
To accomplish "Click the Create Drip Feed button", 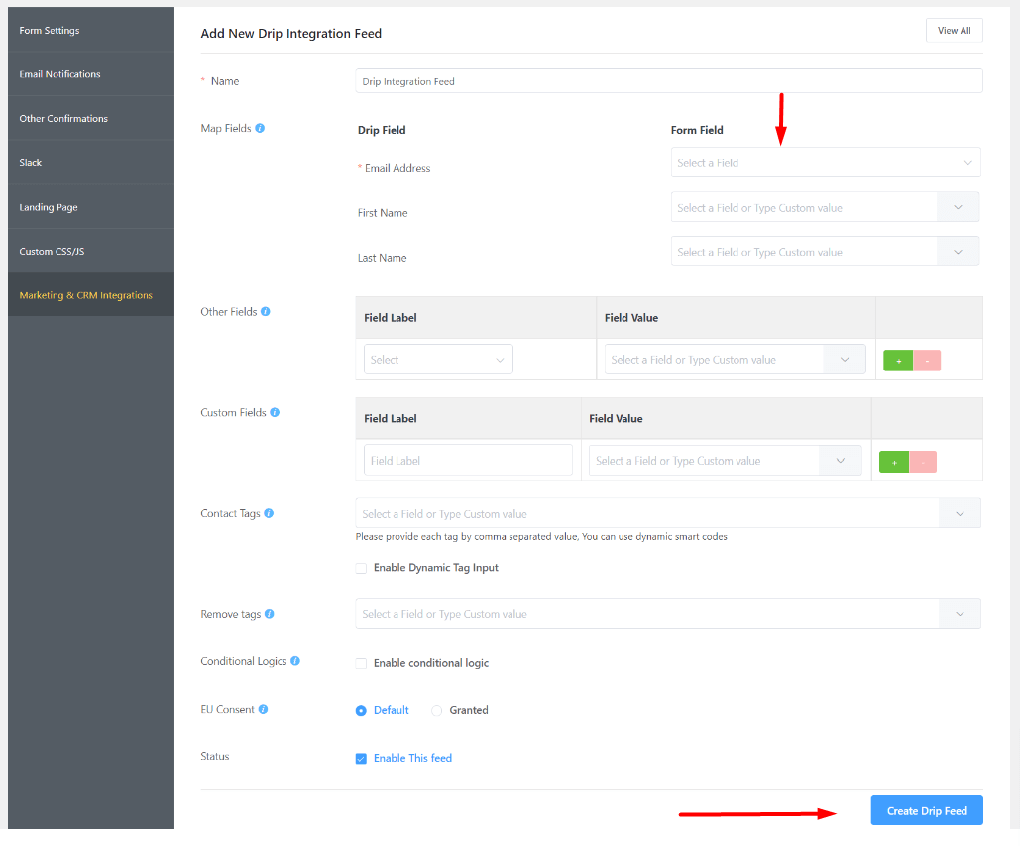I will [927, 811].
